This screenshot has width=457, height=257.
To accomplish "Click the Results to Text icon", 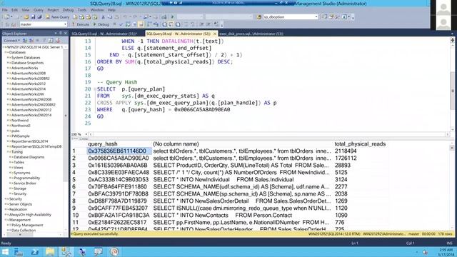I will [165, 24].
